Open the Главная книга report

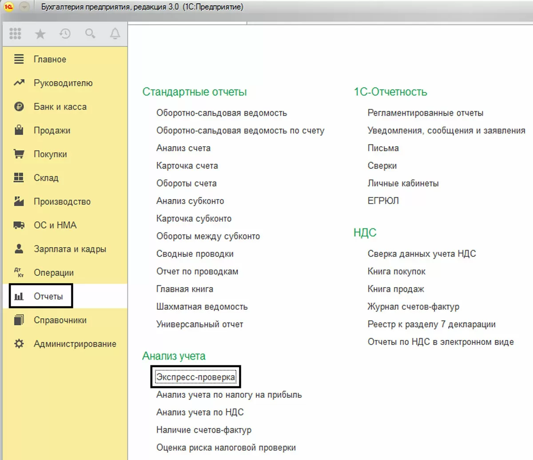[x=185, y=289]
